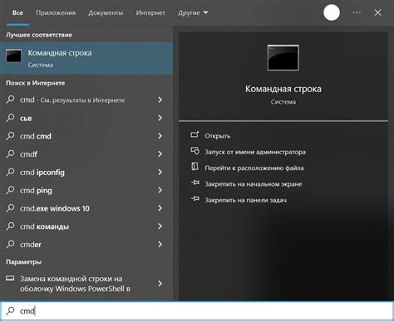This screenshot has height=321, width=394.
Task: Click search magnifier icon beside 'cmdf'
Action: [x=10, y=153]
